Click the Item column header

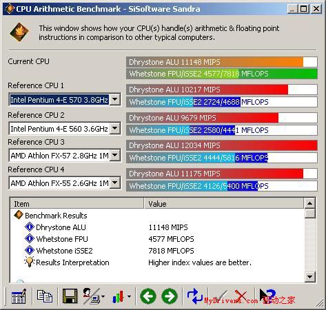coord(77,204)
